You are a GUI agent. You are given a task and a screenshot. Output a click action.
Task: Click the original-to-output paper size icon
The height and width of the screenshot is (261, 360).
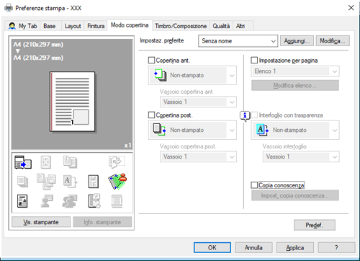(x=23, y=162)
